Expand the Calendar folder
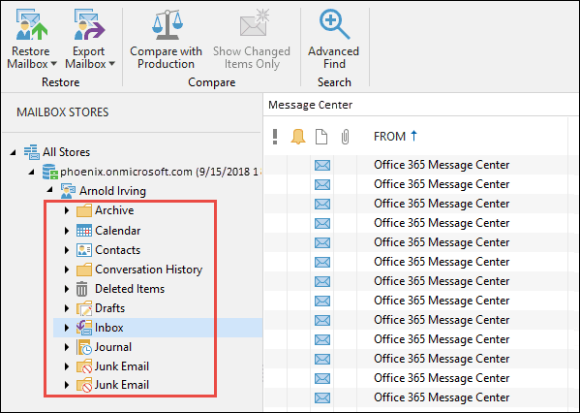The height and width of the screenshot is (413, 580). (67, 231)
